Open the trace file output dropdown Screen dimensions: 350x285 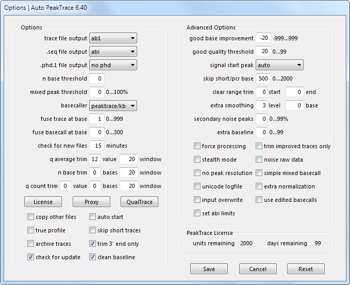point(113,38)
